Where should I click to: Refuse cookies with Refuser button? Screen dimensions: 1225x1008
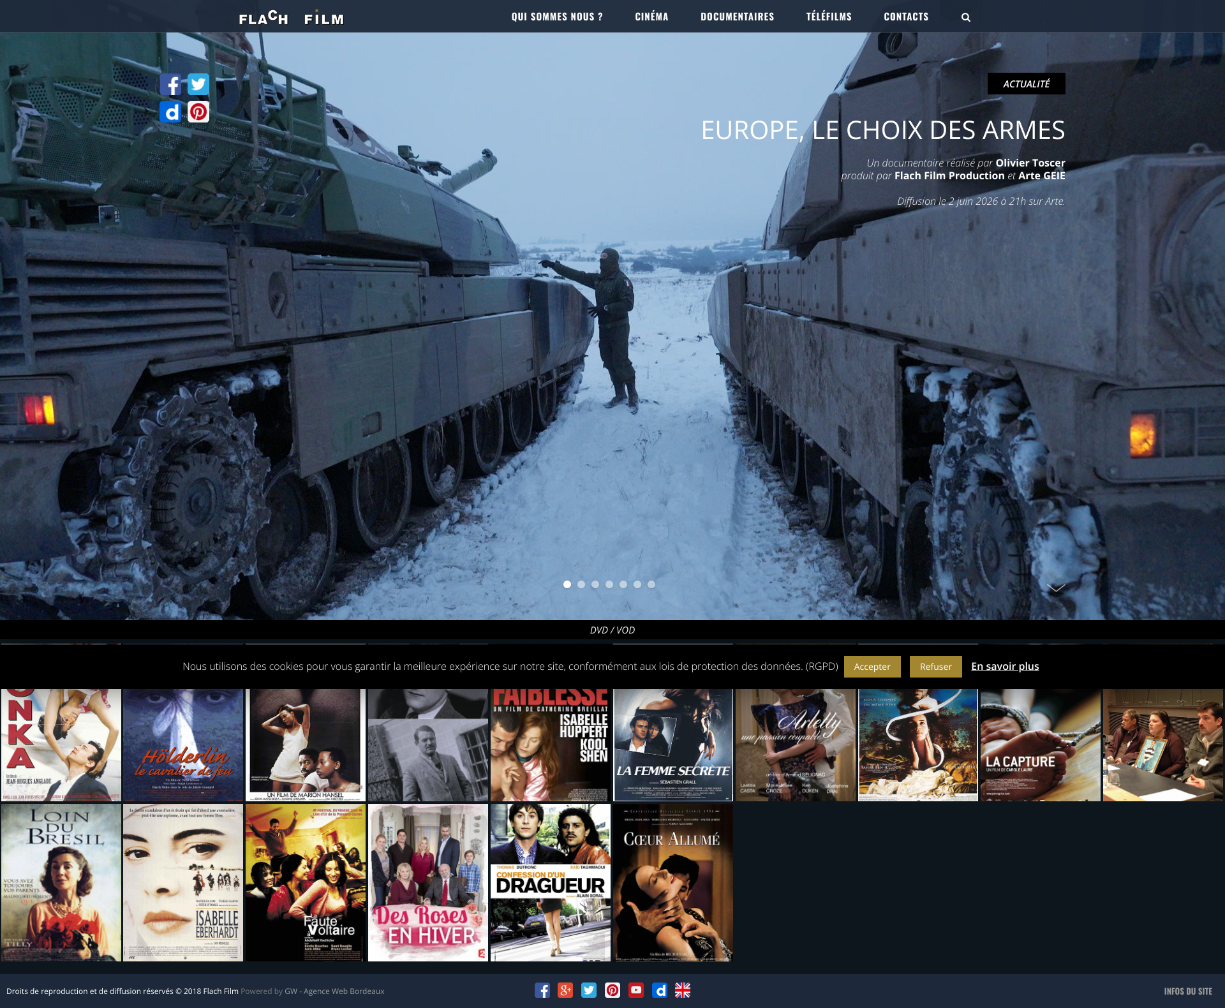tap(936, 667)
